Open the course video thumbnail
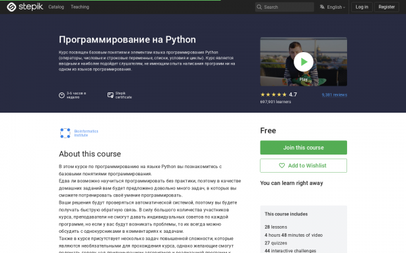Screen dimensions: 406x253 (303, 61)
